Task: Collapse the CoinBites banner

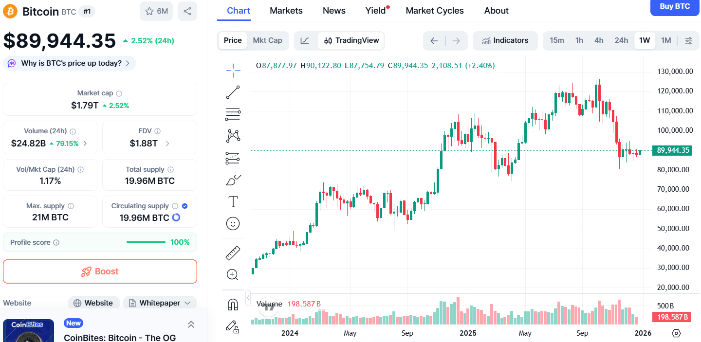Action: (x=191, y=324)
